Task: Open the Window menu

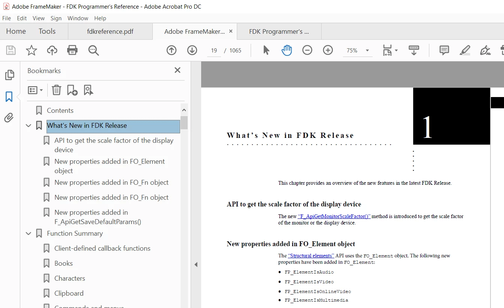Action: pos(78,18)
